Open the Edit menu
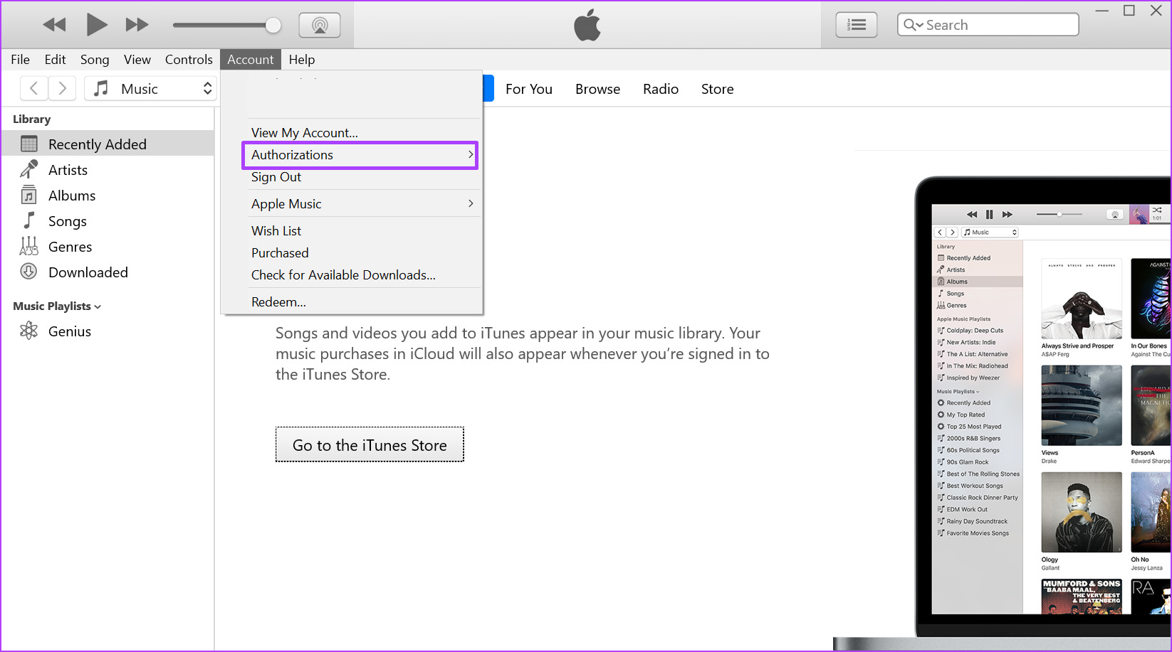1172x652 pixels. pyautogui.click(x=55, y=60)
